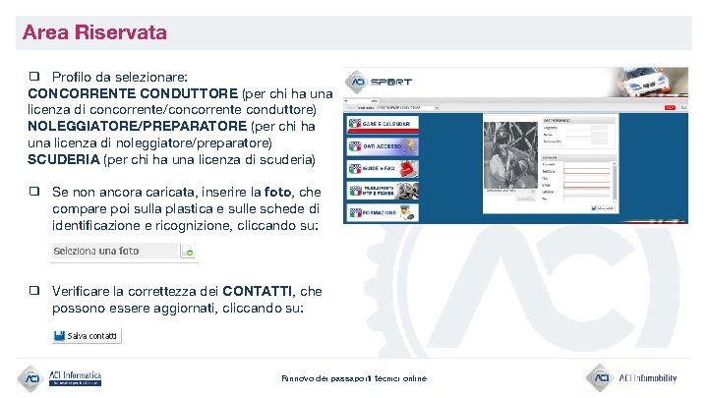The image size is (708, 398).
Task: Click the driver profile photo
Action: point(510,155)
